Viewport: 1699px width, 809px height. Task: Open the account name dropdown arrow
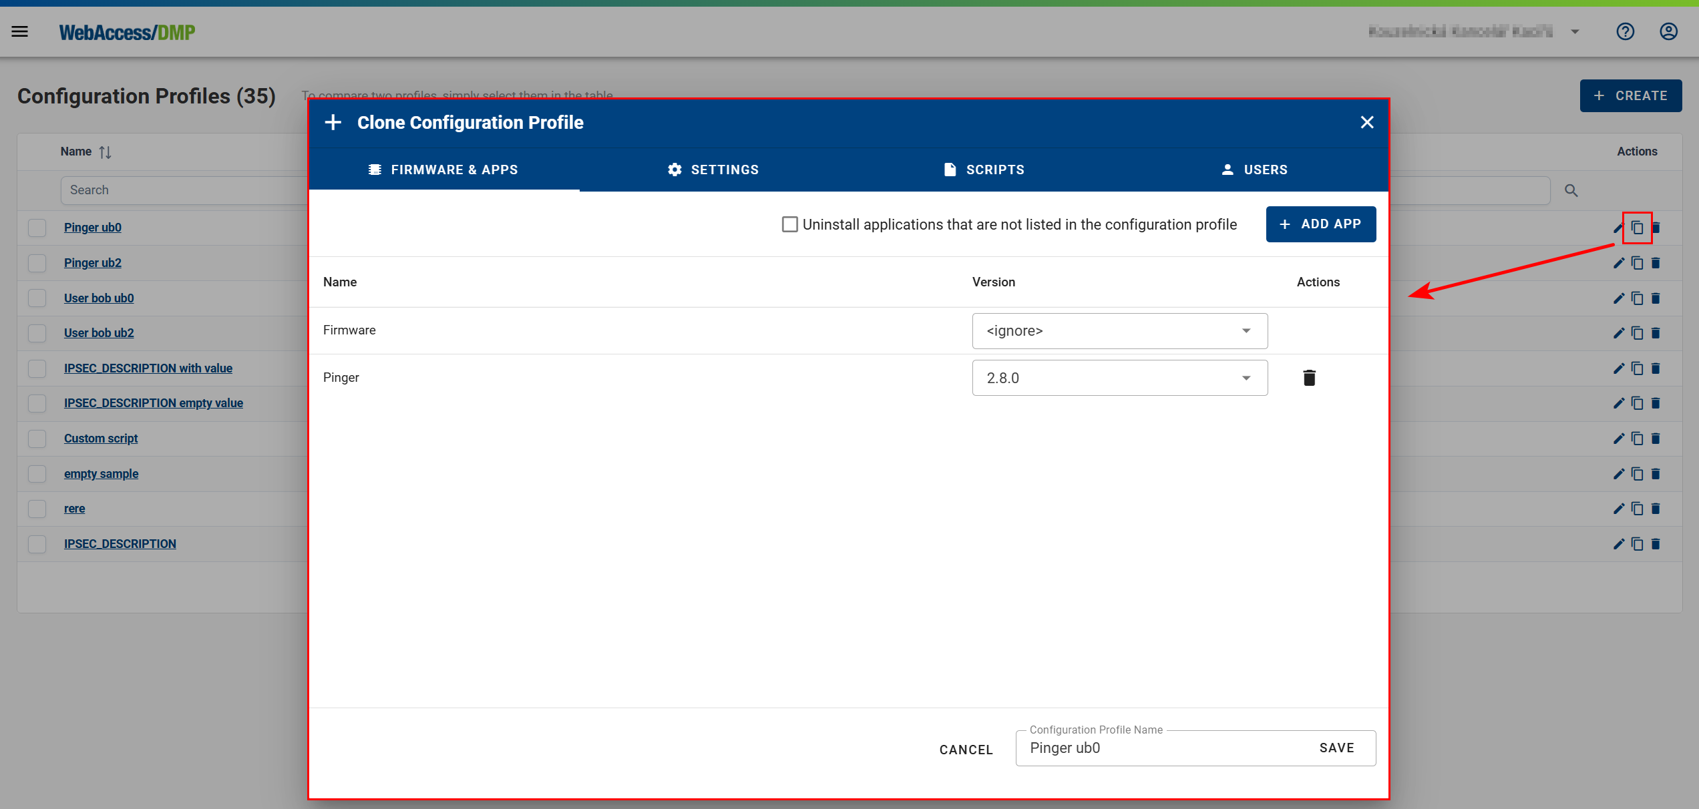click(x=1575, y=31)
